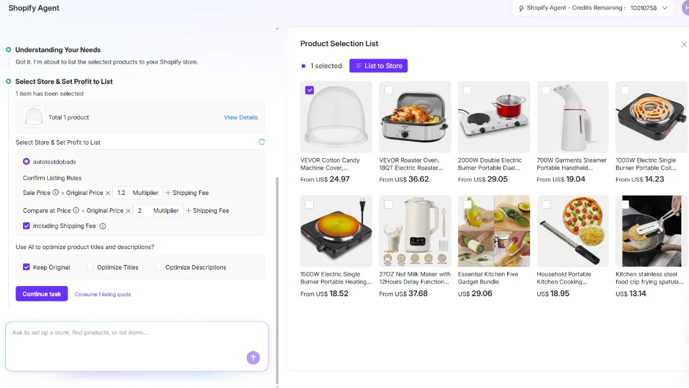Viewport: 689px width, 388px height.
Task: Toggle the select-all '1 selected' checkbox
Action: point(304,66)
